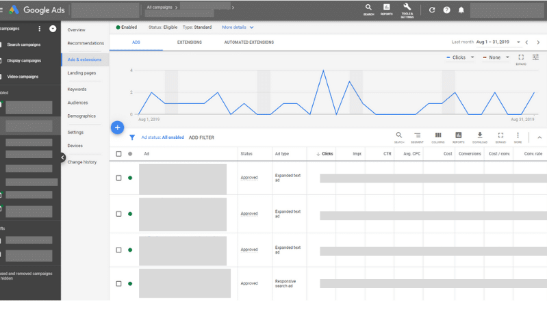The height and width of the screenshot is (316, 547).
Task: Expand the chart to full screen
Action: (521, 60)
